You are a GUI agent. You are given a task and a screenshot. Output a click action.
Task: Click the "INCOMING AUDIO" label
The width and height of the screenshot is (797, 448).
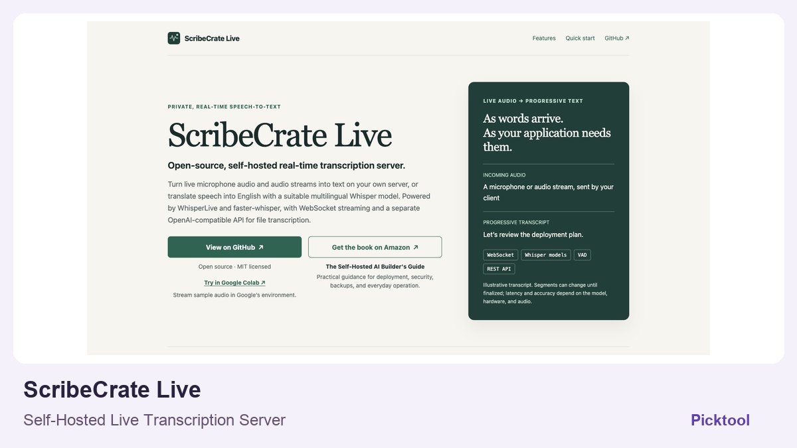[504, 175]
